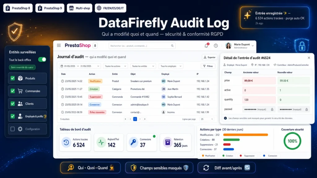Sort by the Employé column header

pos(165,74)
